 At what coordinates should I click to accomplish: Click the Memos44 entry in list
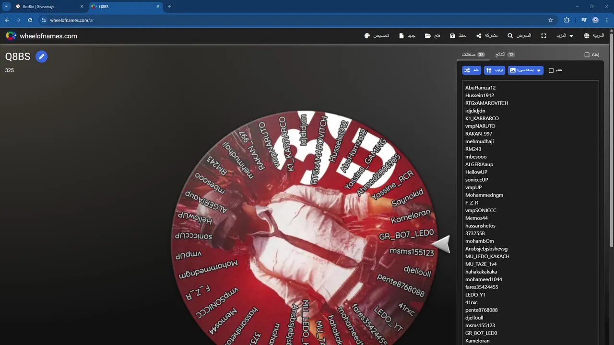(x=477, y=218)
